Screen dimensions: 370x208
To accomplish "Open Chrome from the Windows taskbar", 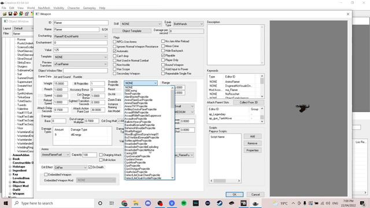I will 124,203.
